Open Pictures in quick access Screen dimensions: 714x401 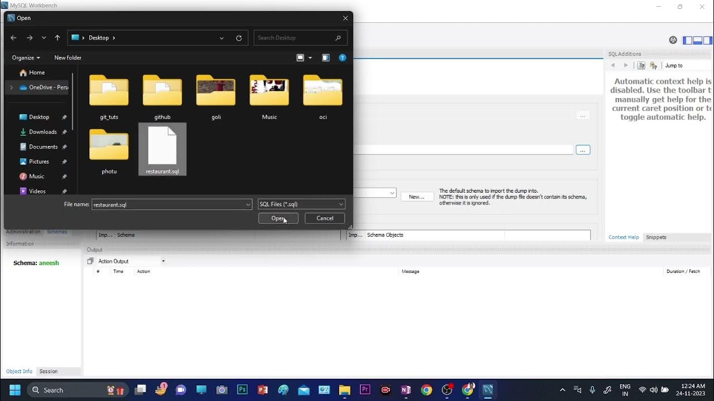coord(39,162)
